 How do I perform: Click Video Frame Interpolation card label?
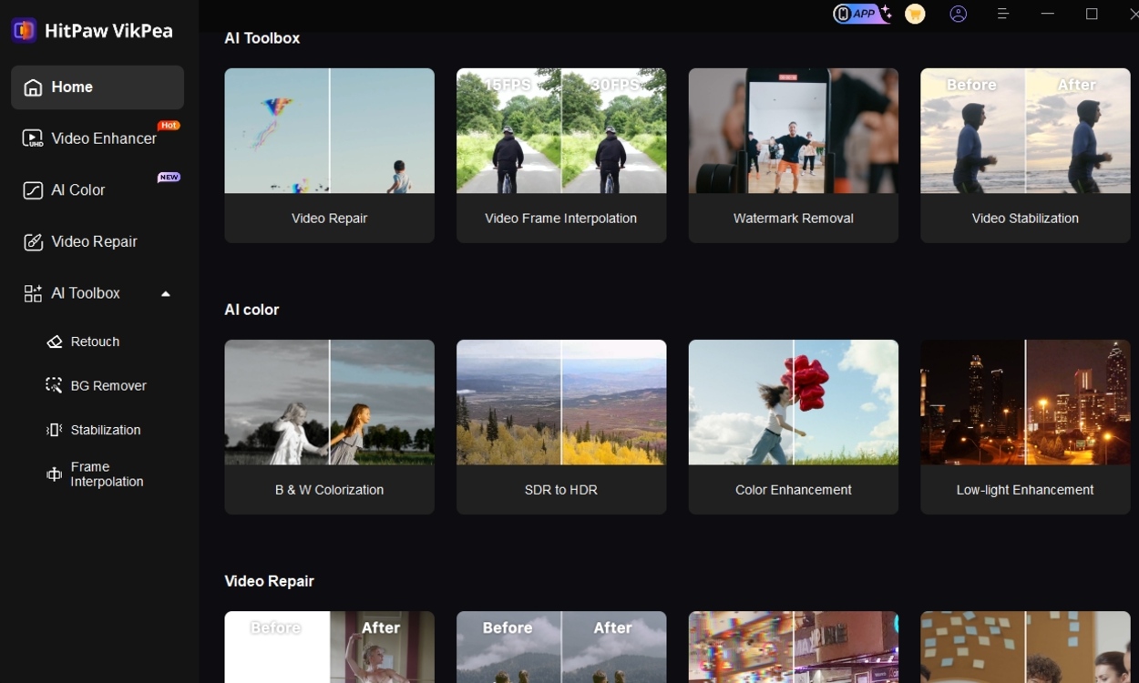[x=561, y=219]
